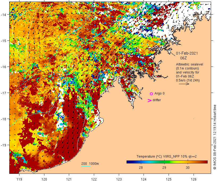
Task: Click longitude axis label '126'
Action: point(194,179)
